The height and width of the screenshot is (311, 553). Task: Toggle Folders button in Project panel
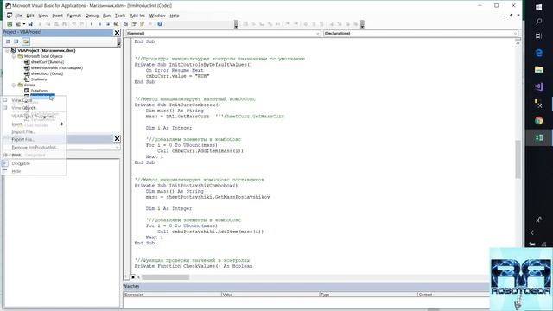pos(26,41)
